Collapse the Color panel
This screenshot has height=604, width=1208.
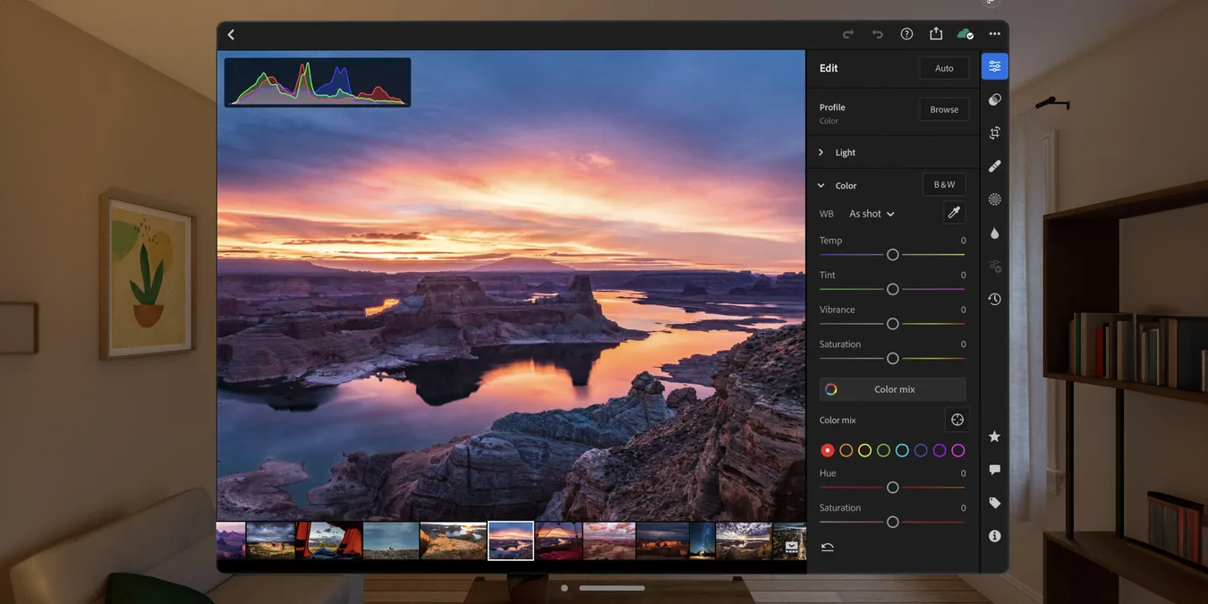(821, 184)
